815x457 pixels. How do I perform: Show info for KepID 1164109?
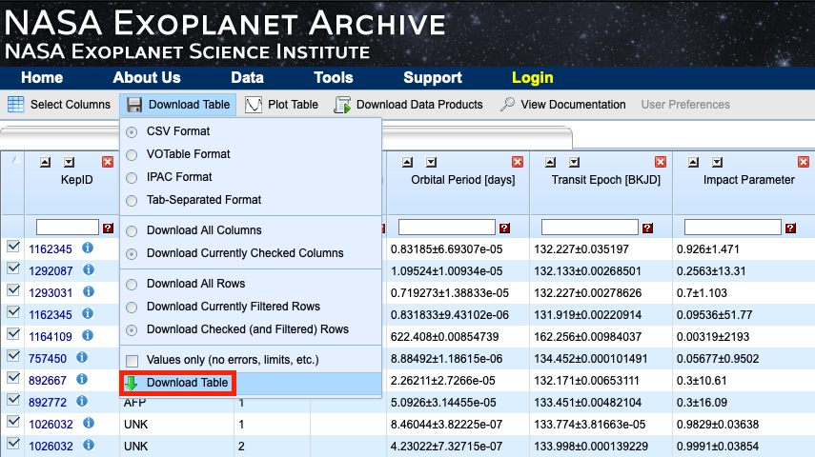pyautogui.click(x=88, y=335)
